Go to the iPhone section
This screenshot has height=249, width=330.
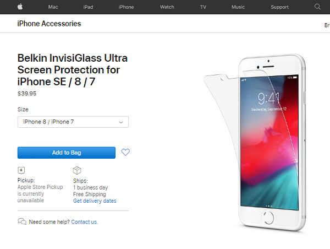click(x=126, y=7)
